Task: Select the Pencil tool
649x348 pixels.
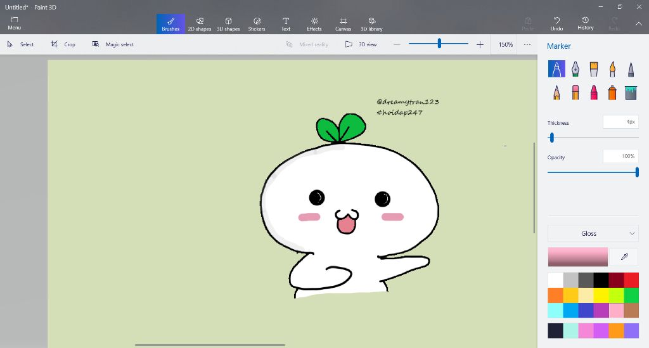Action: click(x=556, y=93)
